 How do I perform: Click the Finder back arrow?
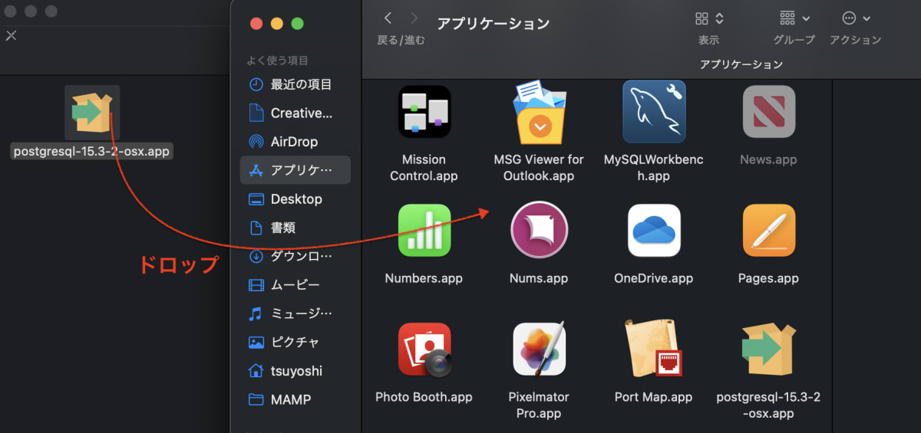(x=388, y=18)
